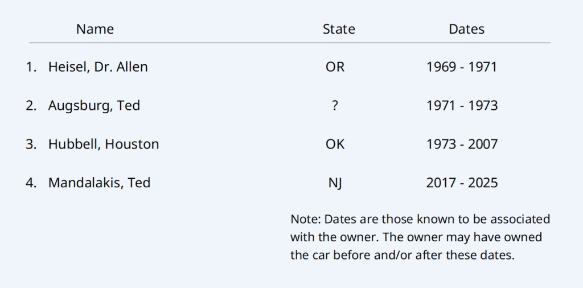The height and width of the screenshot is (288, 583).
Task: Open the Mandalakis, Ted entry
Action: [99, 183]
